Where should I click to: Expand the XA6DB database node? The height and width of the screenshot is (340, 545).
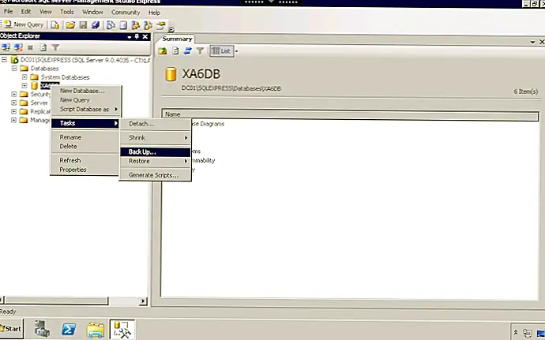pyautogui.click(x=24, y=85)
